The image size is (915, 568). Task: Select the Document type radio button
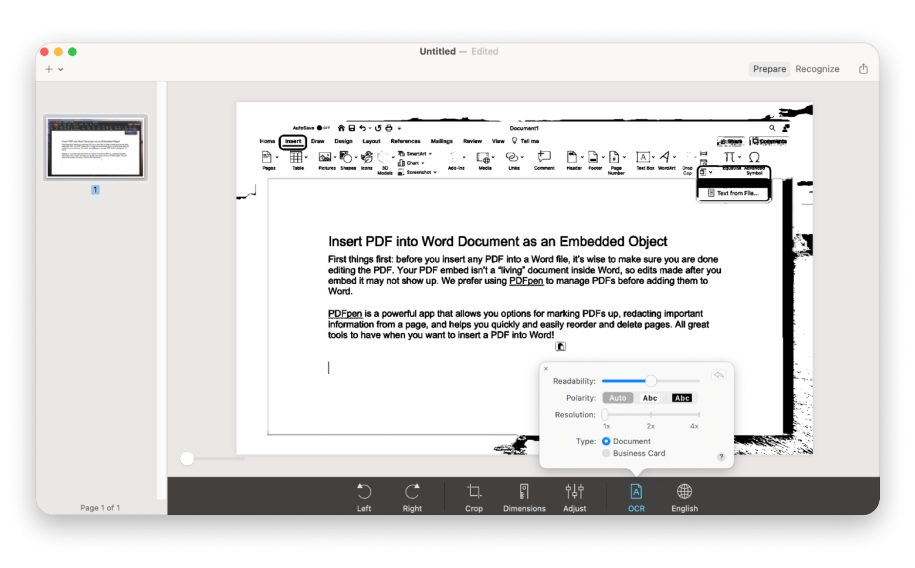tap(606, 441)
